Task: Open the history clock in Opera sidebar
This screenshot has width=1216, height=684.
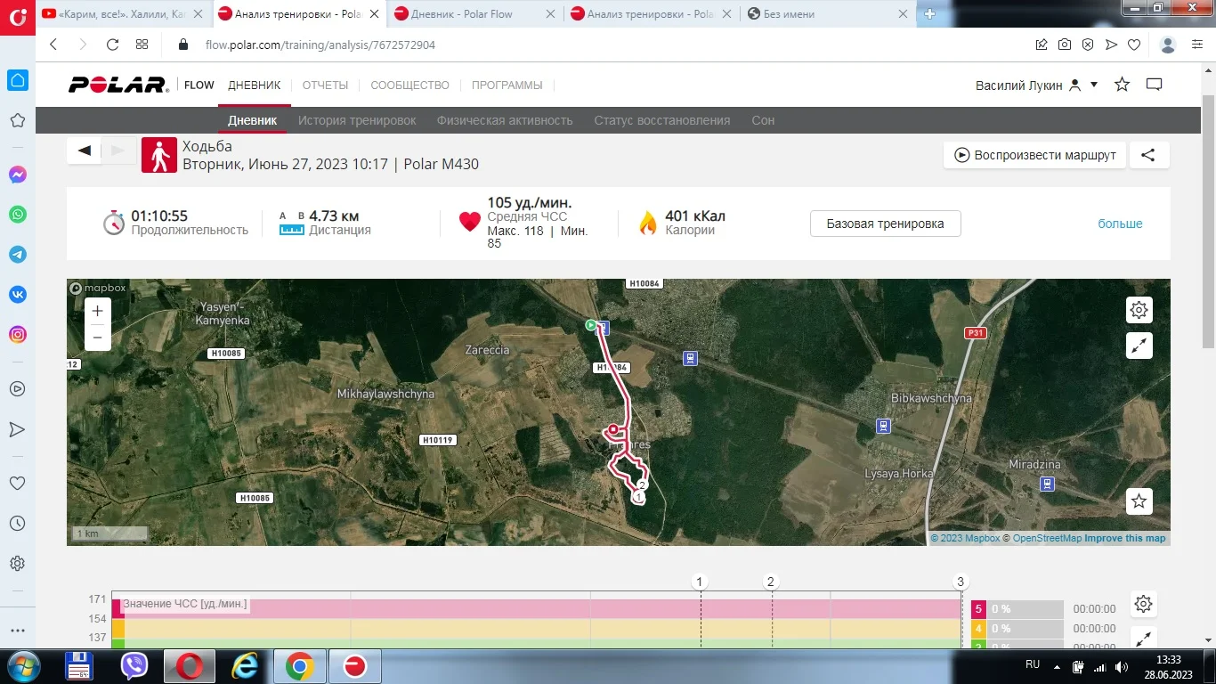Action: click(18, 524)
